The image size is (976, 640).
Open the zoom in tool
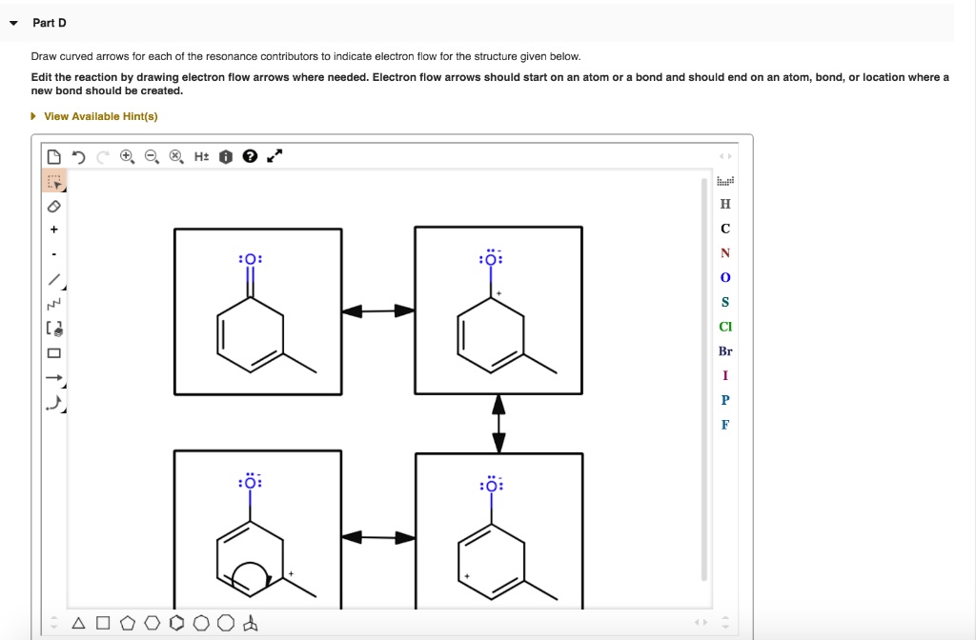point(125,154)
